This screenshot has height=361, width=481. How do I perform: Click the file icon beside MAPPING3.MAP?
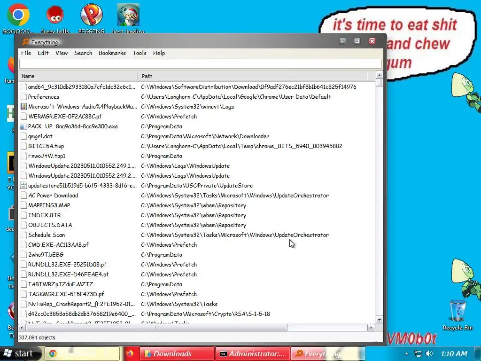23,205
